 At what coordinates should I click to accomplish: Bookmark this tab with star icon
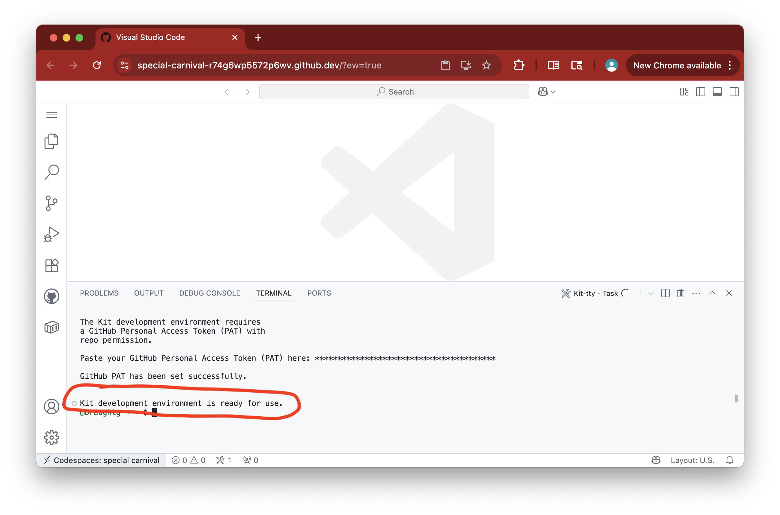486,66
